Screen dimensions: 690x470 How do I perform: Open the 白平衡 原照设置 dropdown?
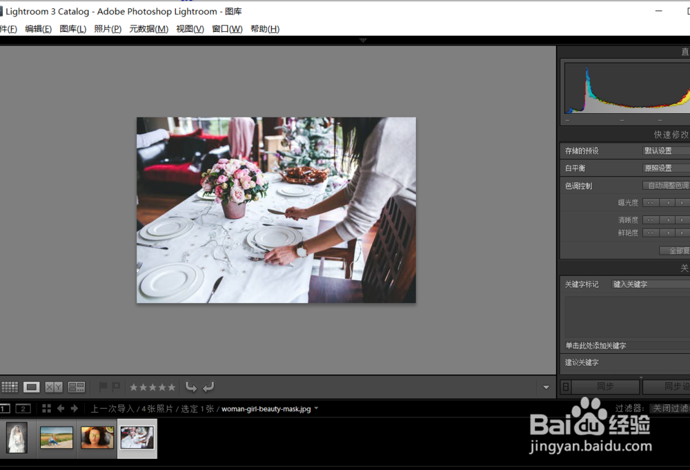click(666, 168)
